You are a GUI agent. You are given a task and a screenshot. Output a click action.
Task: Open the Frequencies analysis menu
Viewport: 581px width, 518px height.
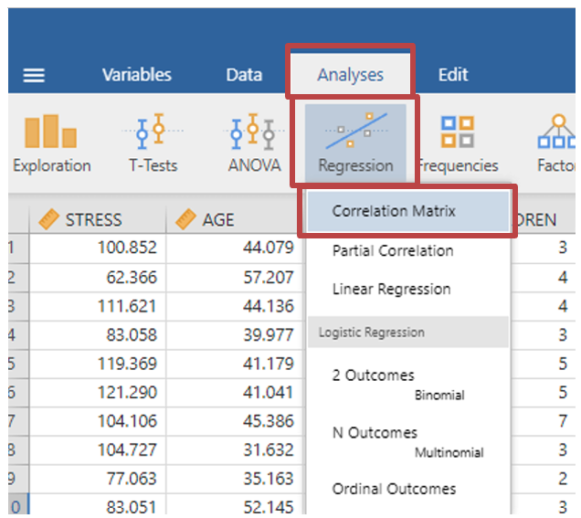tap(458, 144)
